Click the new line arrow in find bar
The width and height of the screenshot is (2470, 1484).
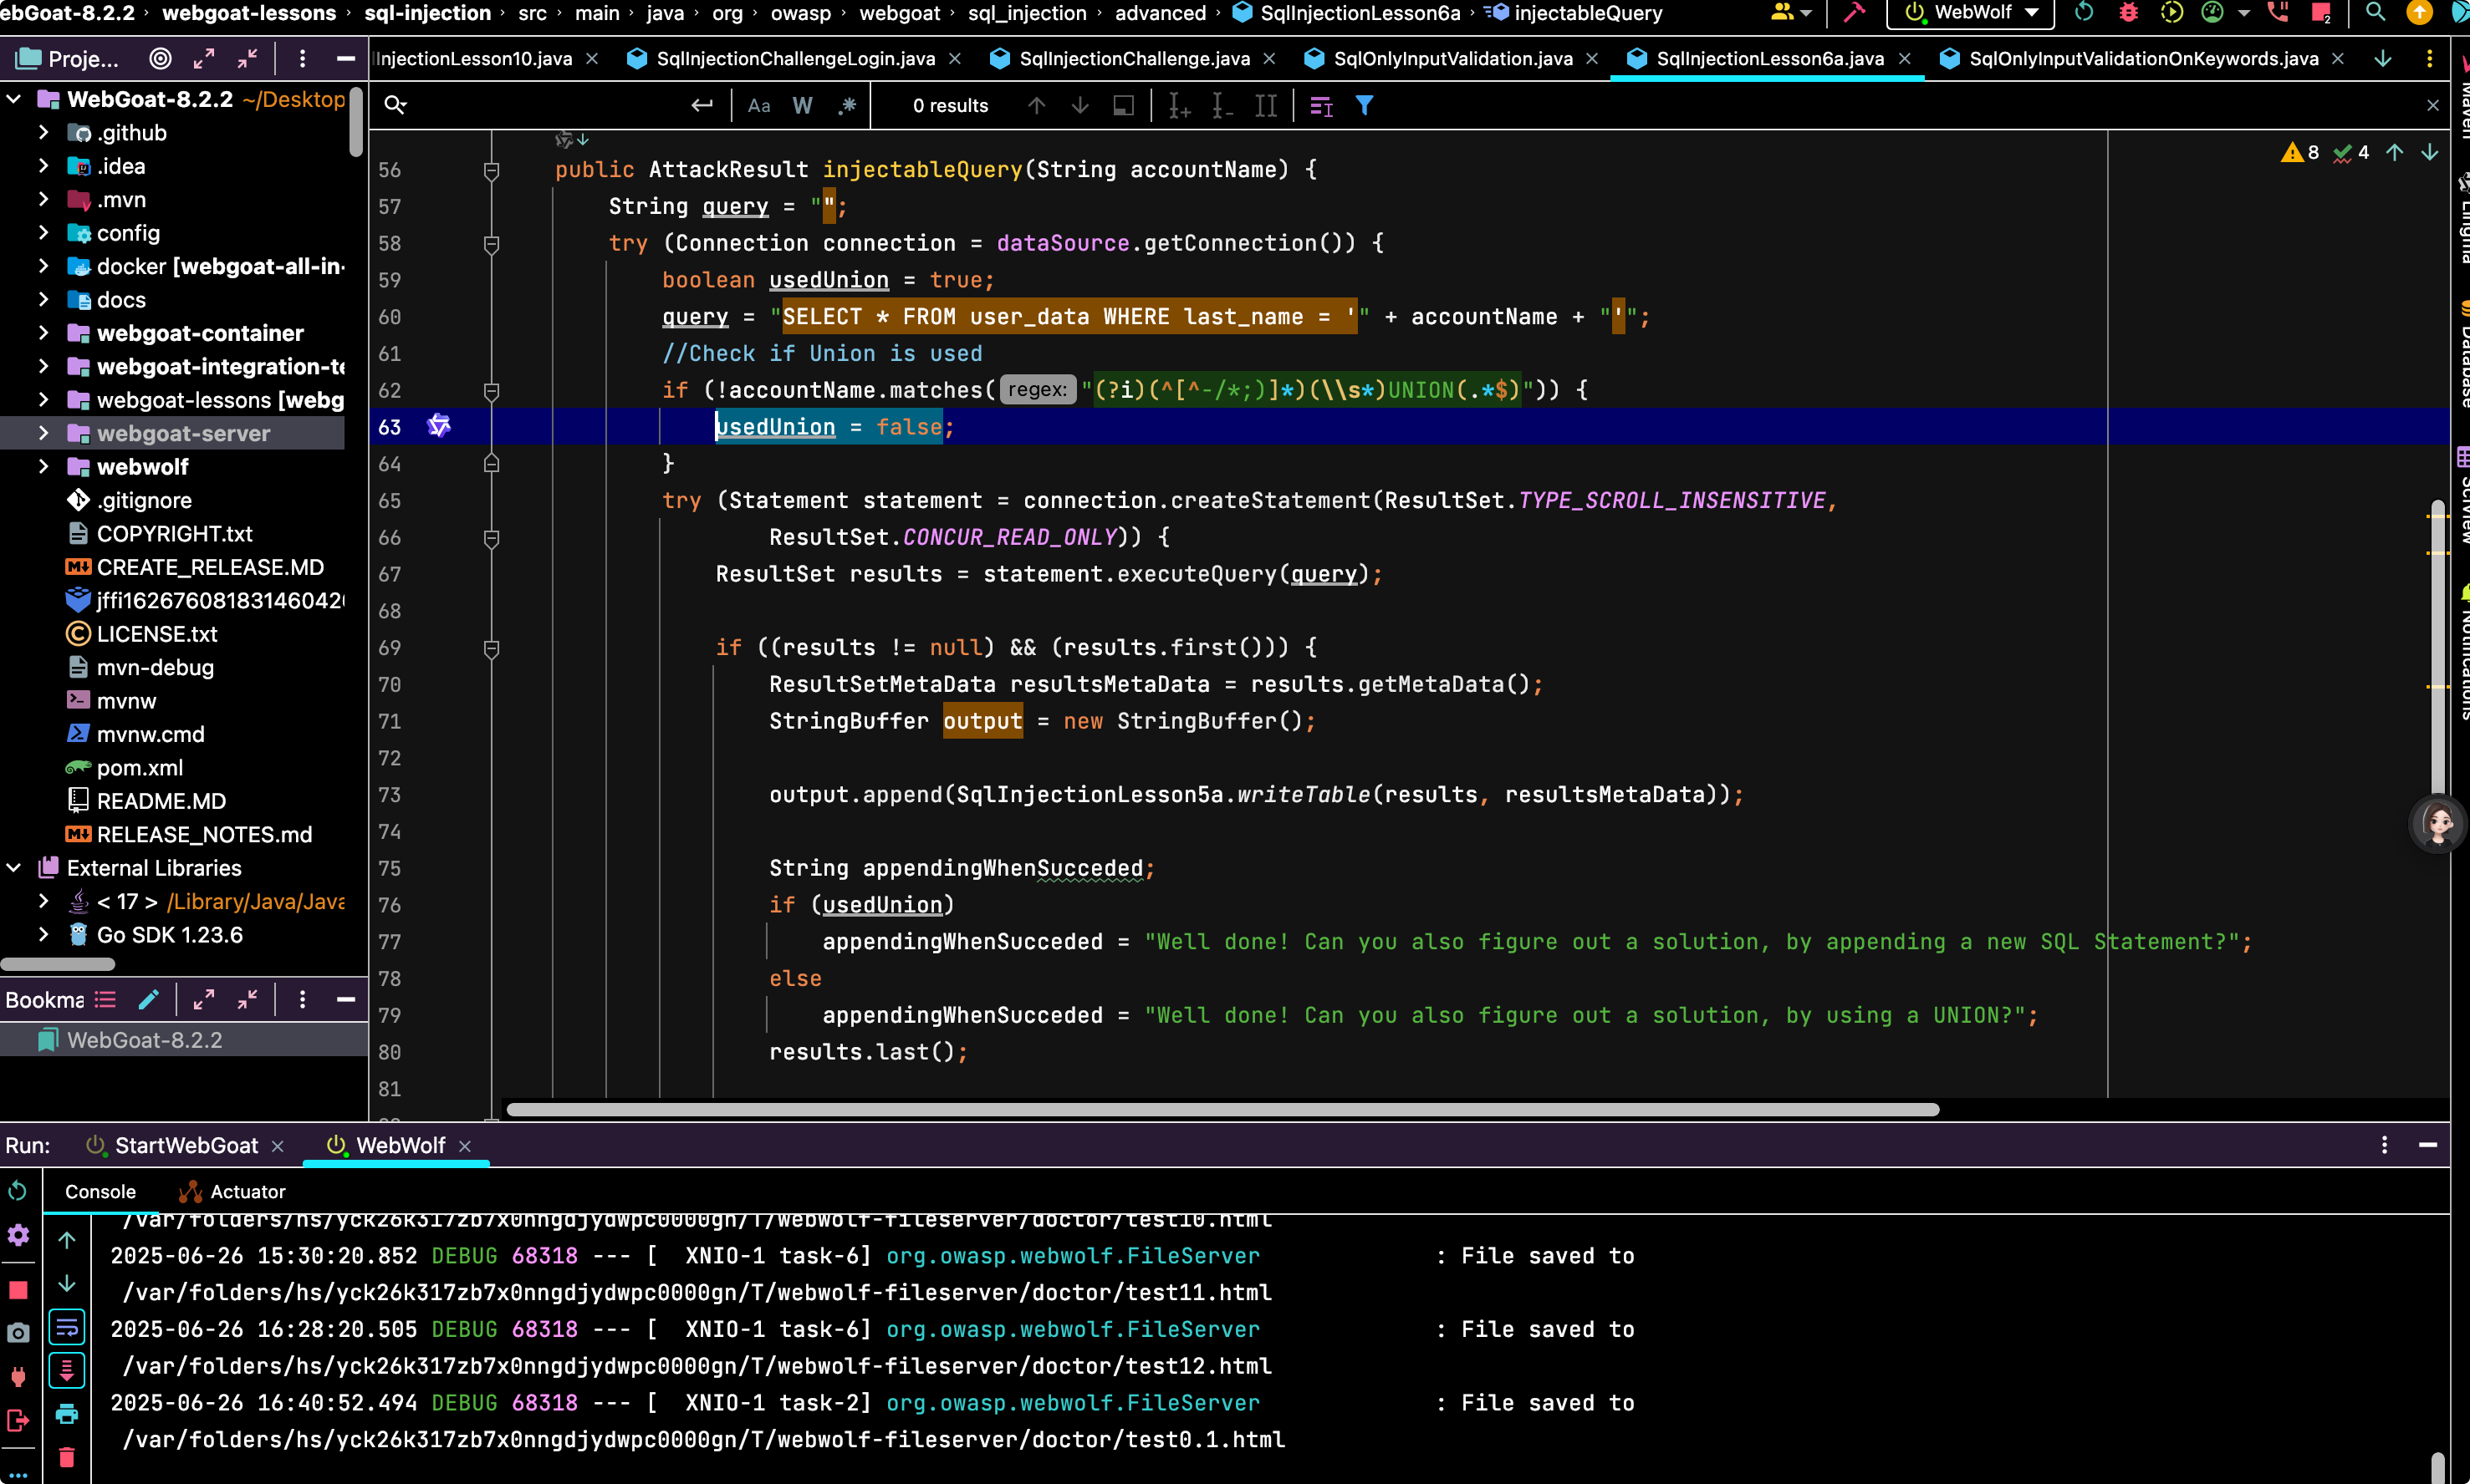(x=702, y=105)
